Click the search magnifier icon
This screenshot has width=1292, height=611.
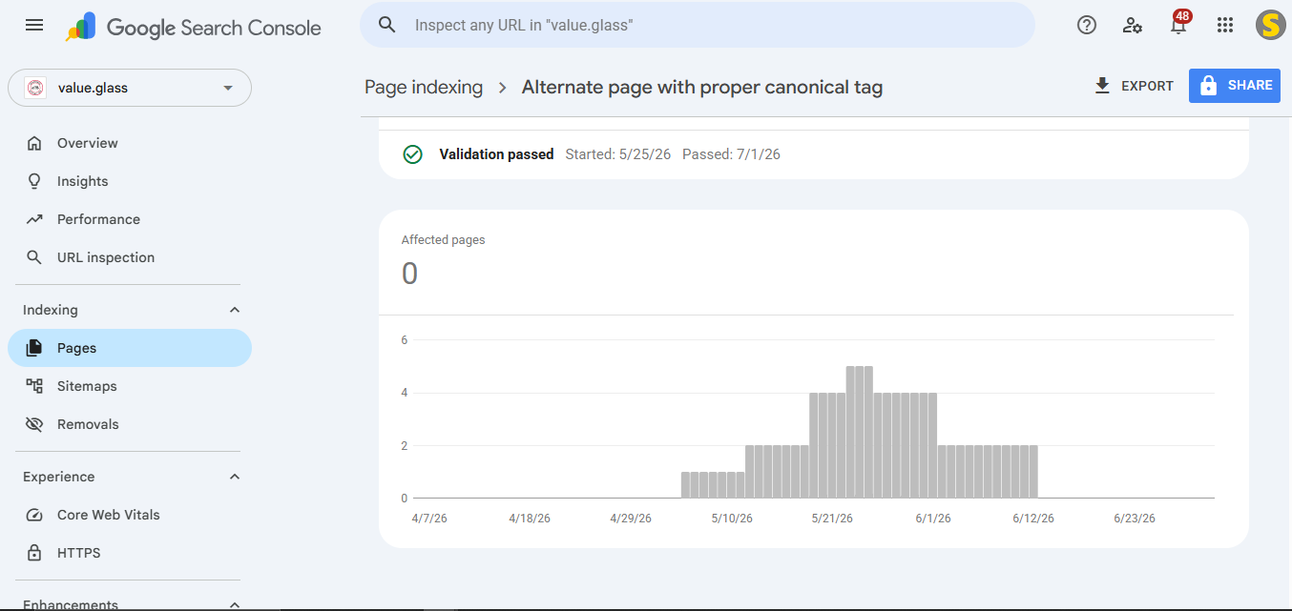[x=386, y=25]
